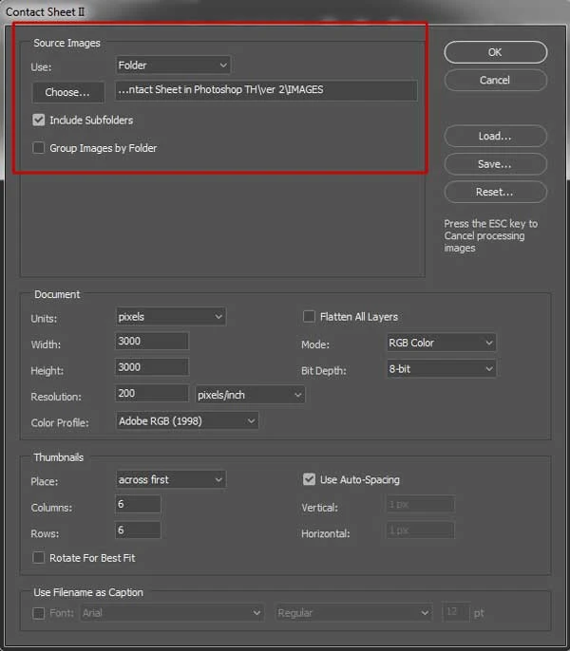Click the Save... button
Image resolution: width=570 pixels, height=651 pixels.
coord(495,164)
